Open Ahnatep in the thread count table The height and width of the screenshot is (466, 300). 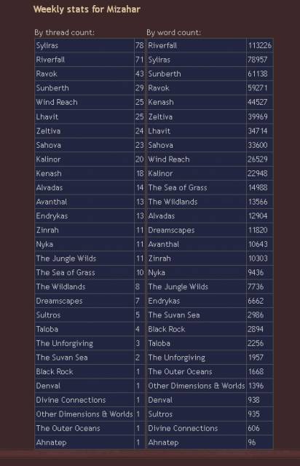coord(51,443)
